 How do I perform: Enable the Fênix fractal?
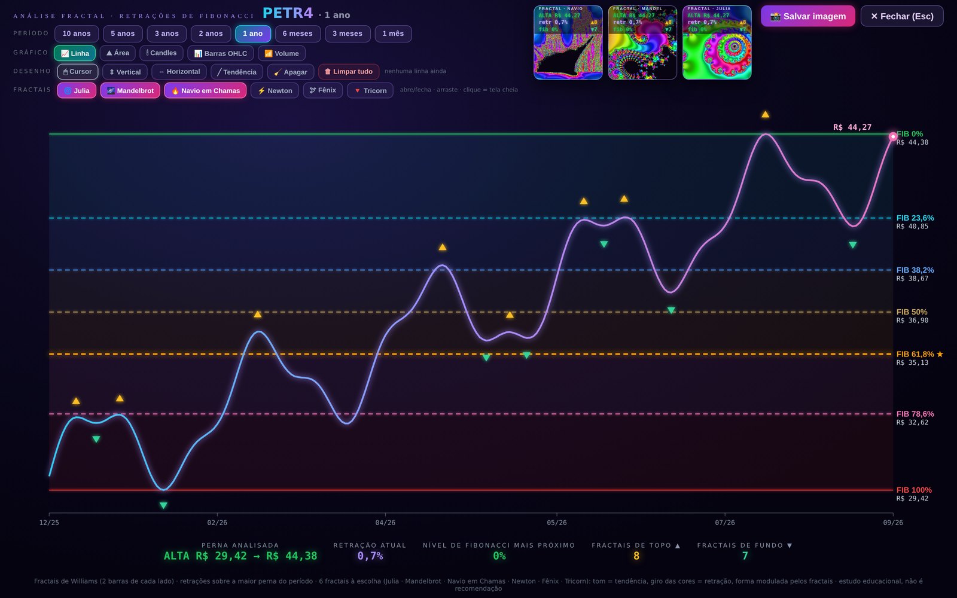[x=323, y=91]
